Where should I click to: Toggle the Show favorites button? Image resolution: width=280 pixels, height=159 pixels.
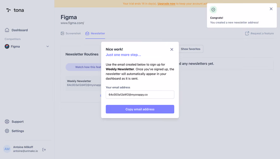[x=190, y=49]
